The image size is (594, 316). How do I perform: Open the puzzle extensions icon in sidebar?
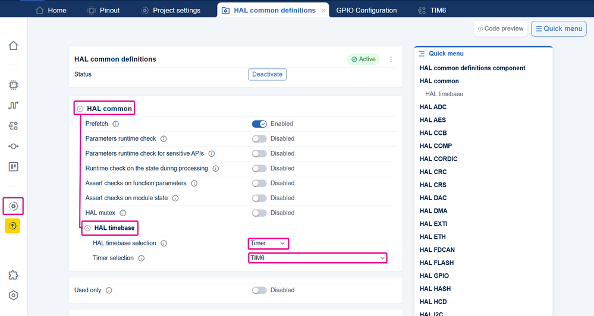13,275
